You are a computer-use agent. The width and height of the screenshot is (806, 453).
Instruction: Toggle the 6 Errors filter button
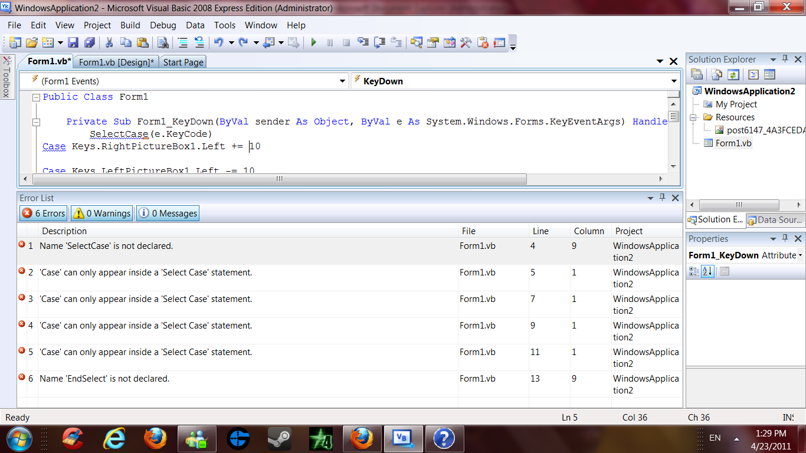(44, 214)
